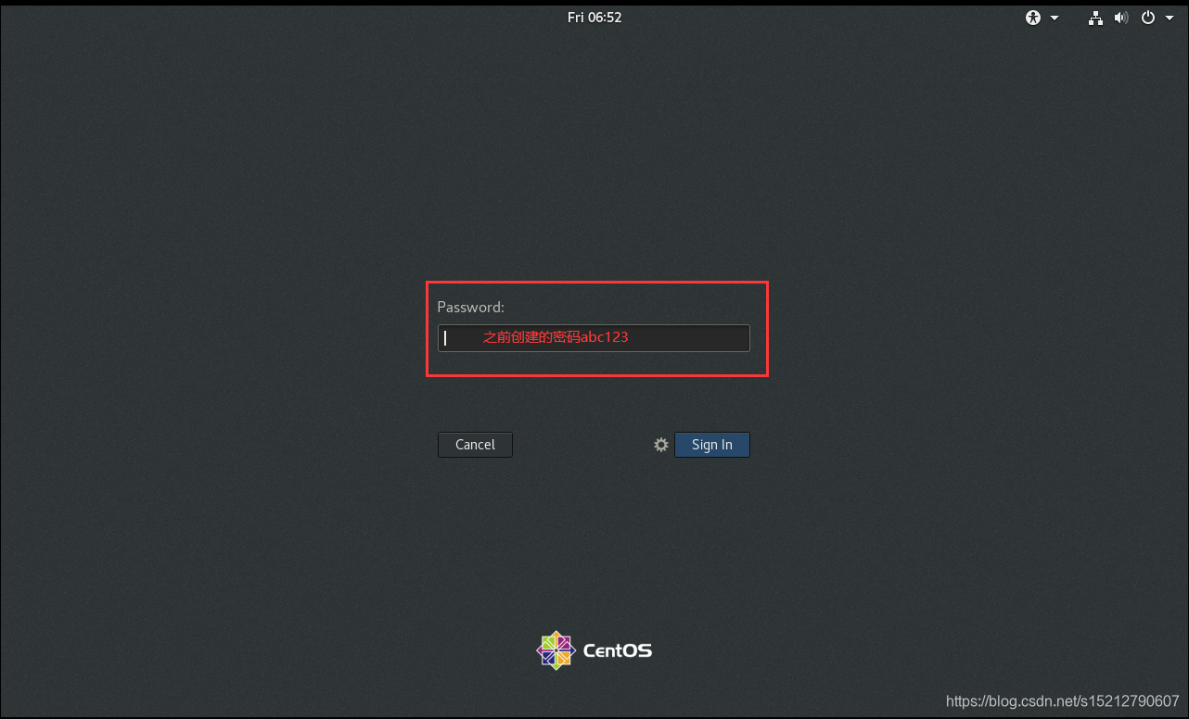
Task: Expand the system menu arrow
Action: pos(1170,18)
